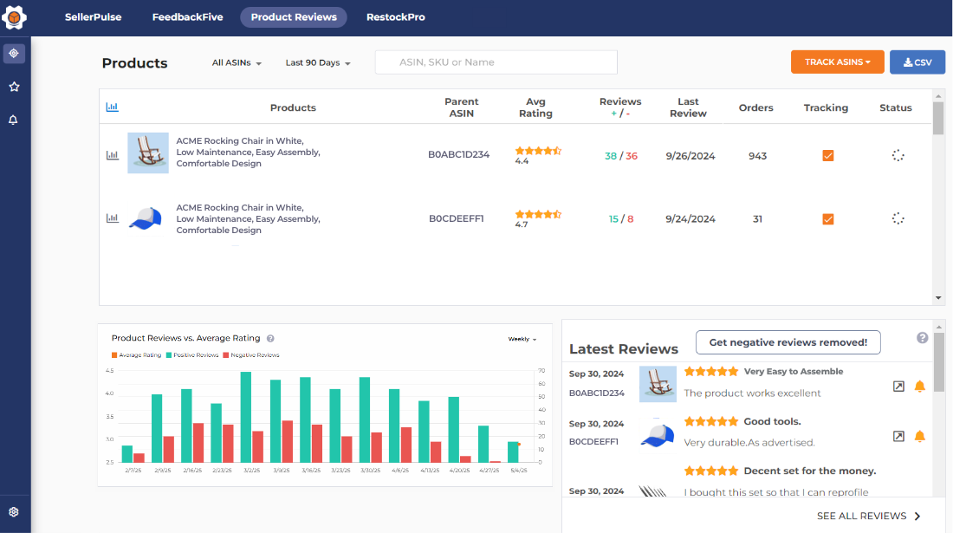Open notifications bell in left sidebar
The width and height of the screenshot is (953, 533).
click(x=14, y=120)
